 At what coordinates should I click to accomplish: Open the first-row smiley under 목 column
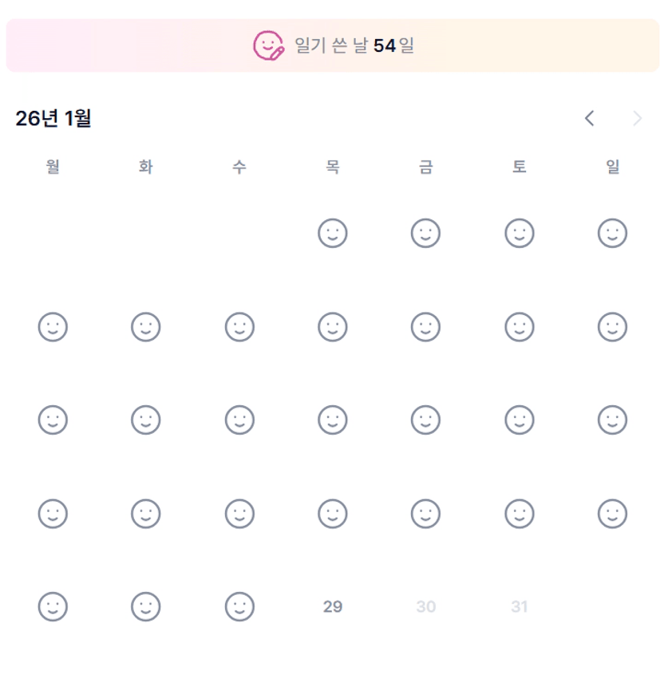[x=333, y=234]
